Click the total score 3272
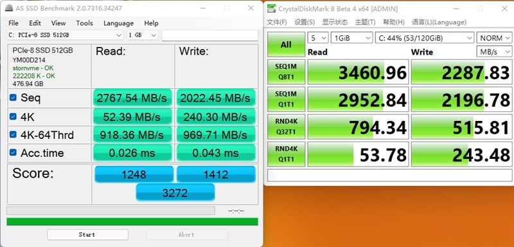The height and width of the screenshot is (247, 514). click(x=175, y=192)
